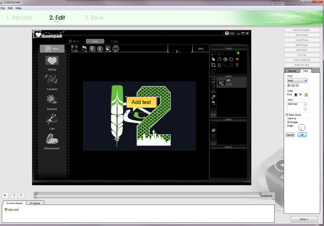The image size is (324, 226).
Task: Open the Transform tool in sidebar
Action: tap(51, 79)
